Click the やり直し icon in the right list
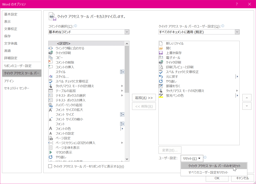Image resolution: width=256 pixels, height=184 pixels. 161,81
